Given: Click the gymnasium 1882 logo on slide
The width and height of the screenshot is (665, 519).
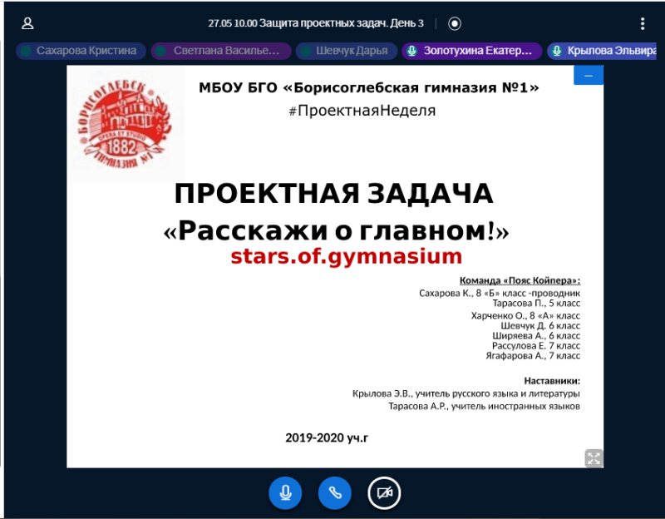Looking at the screenshot, I should [126, 123].
